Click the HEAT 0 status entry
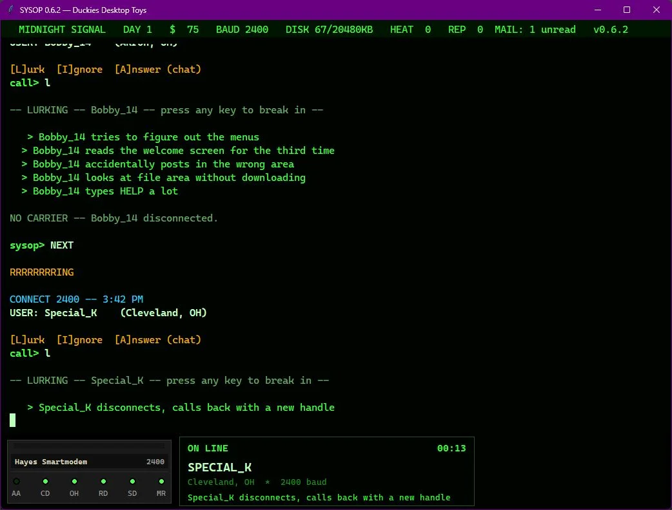 point(411,30)
